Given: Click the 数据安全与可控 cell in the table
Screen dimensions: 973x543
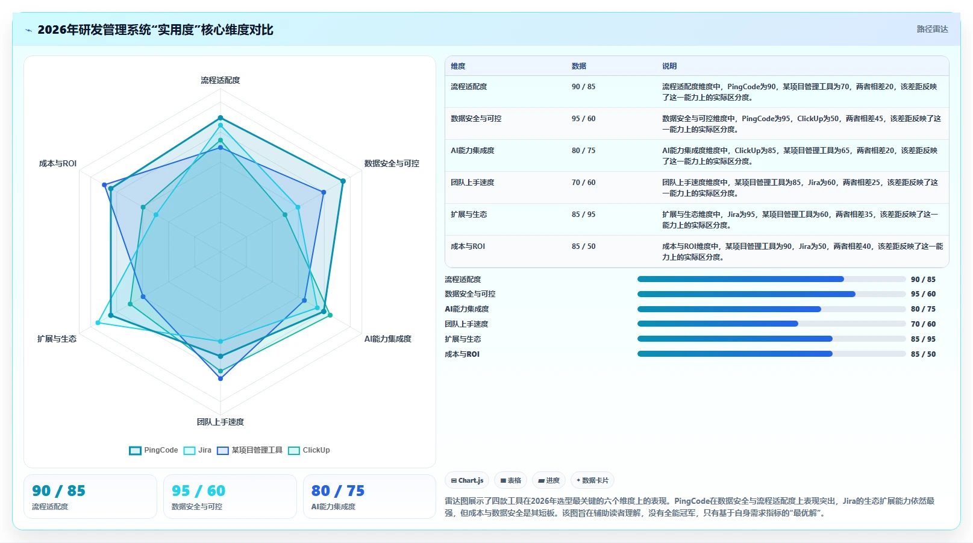Looking at the screenshot, I should (x=476, y=119).
